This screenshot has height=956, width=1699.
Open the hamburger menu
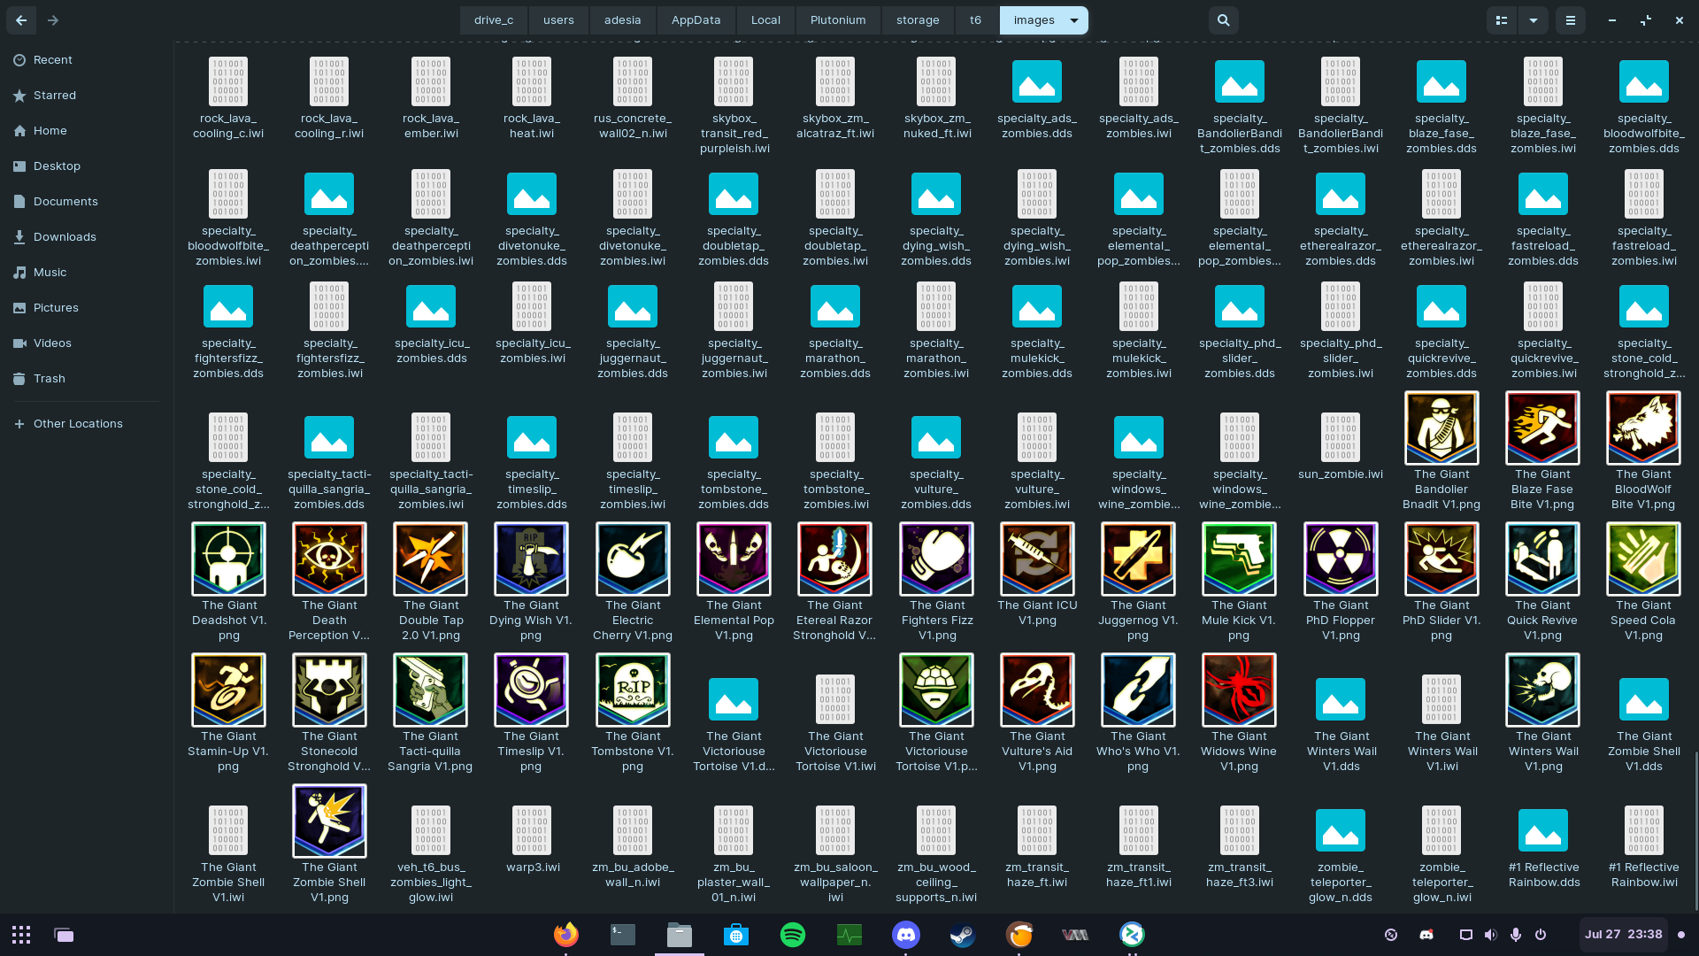1571,19
